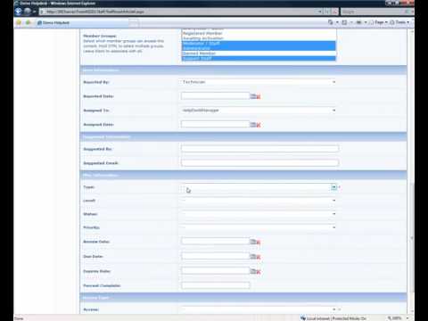The image size is (428, 321).
Task: Click the Review Date input field
Action: click(216, 242)
